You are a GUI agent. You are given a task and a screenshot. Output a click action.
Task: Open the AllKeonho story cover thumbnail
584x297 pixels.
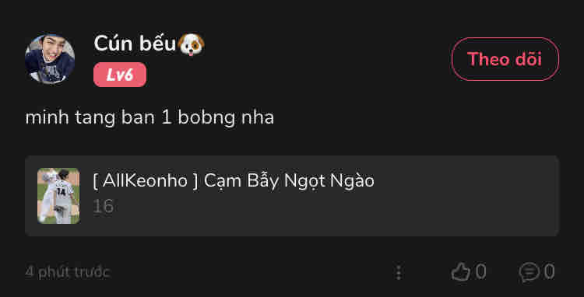[58, 196]
